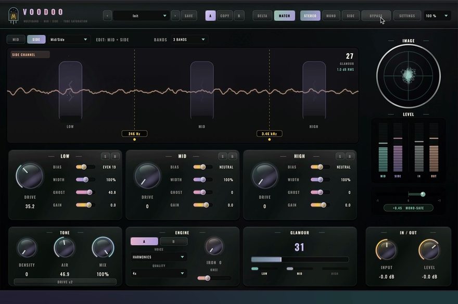The width and height of the screenshot is (458, 304).
Task: Select Engine B
Action: click(x=173, y=242)
